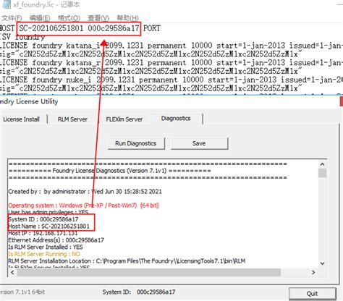Click the 'LICENSE foundry katana_r' line in Notepad

click(x=171, y=63)
